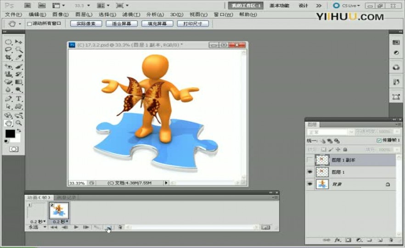
Task: Show the 图层 1 副本 layer visibility
Action: tap(310, 160)
